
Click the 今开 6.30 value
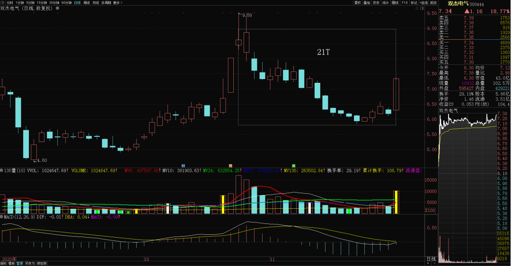pos(468,68)
